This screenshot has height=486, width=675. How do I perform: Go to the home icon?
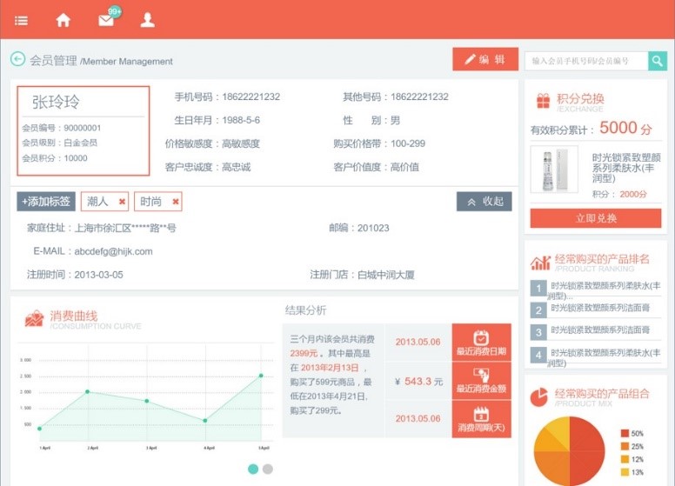[63, 20]
